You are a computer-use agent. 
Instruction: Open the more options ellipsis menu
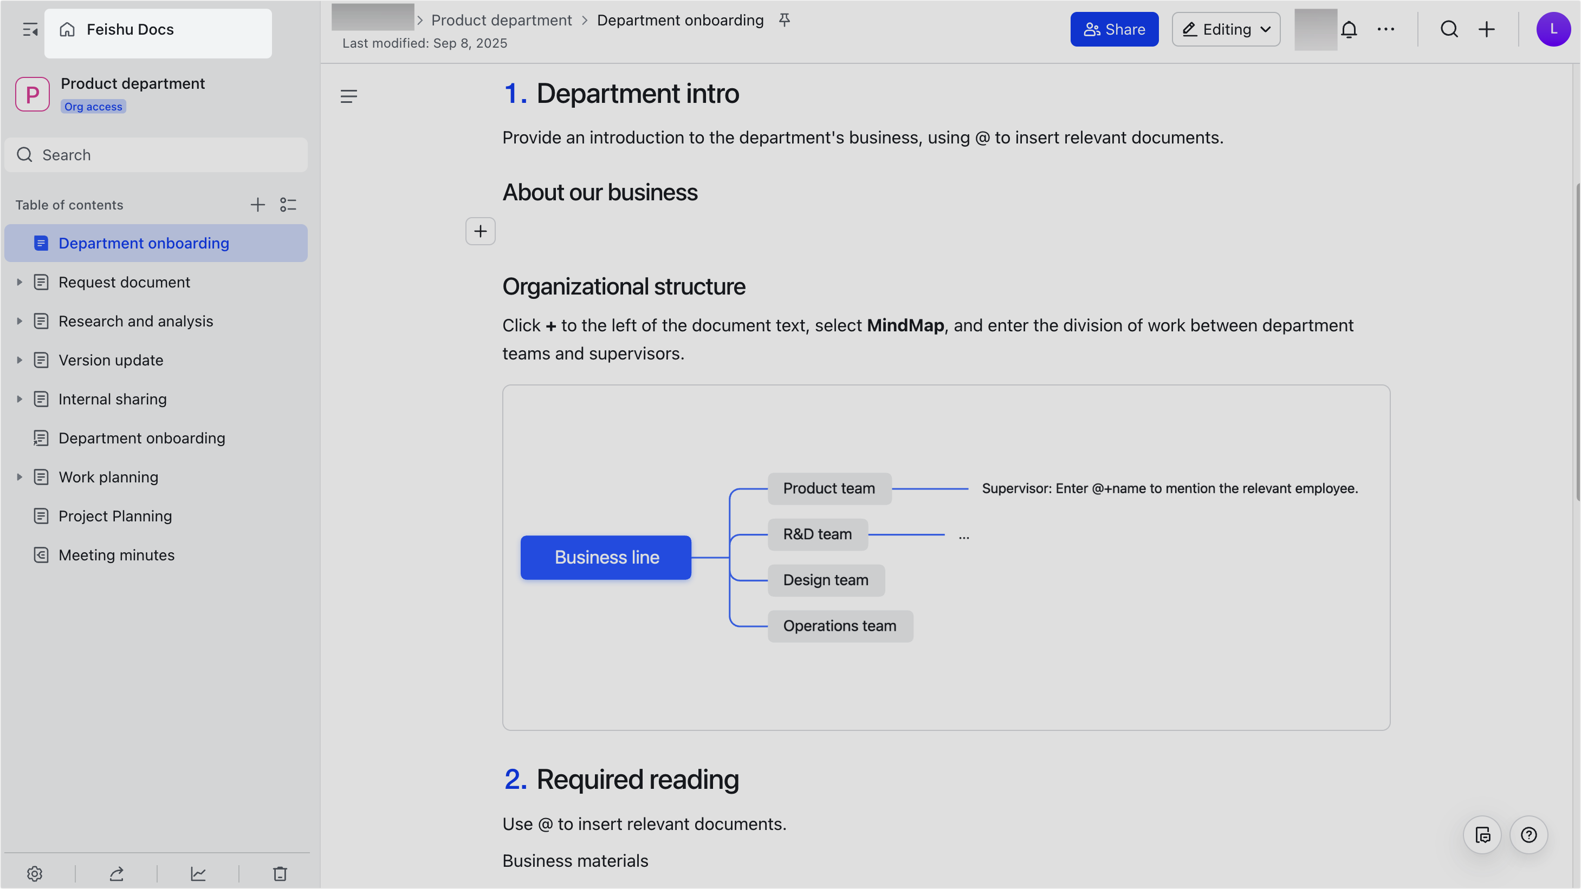[x=1386, y=29]
